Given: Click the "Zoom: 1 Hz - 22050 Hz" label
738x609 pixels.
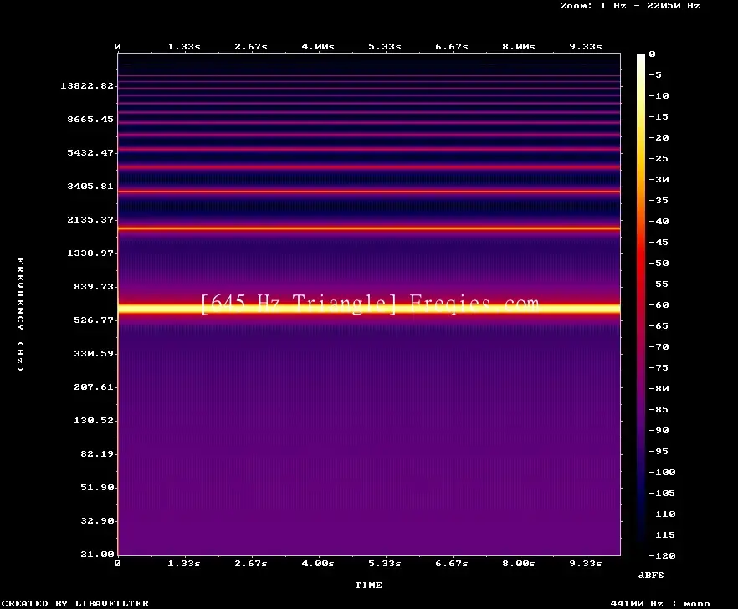Looking at the screenshot, I should 630,6.
